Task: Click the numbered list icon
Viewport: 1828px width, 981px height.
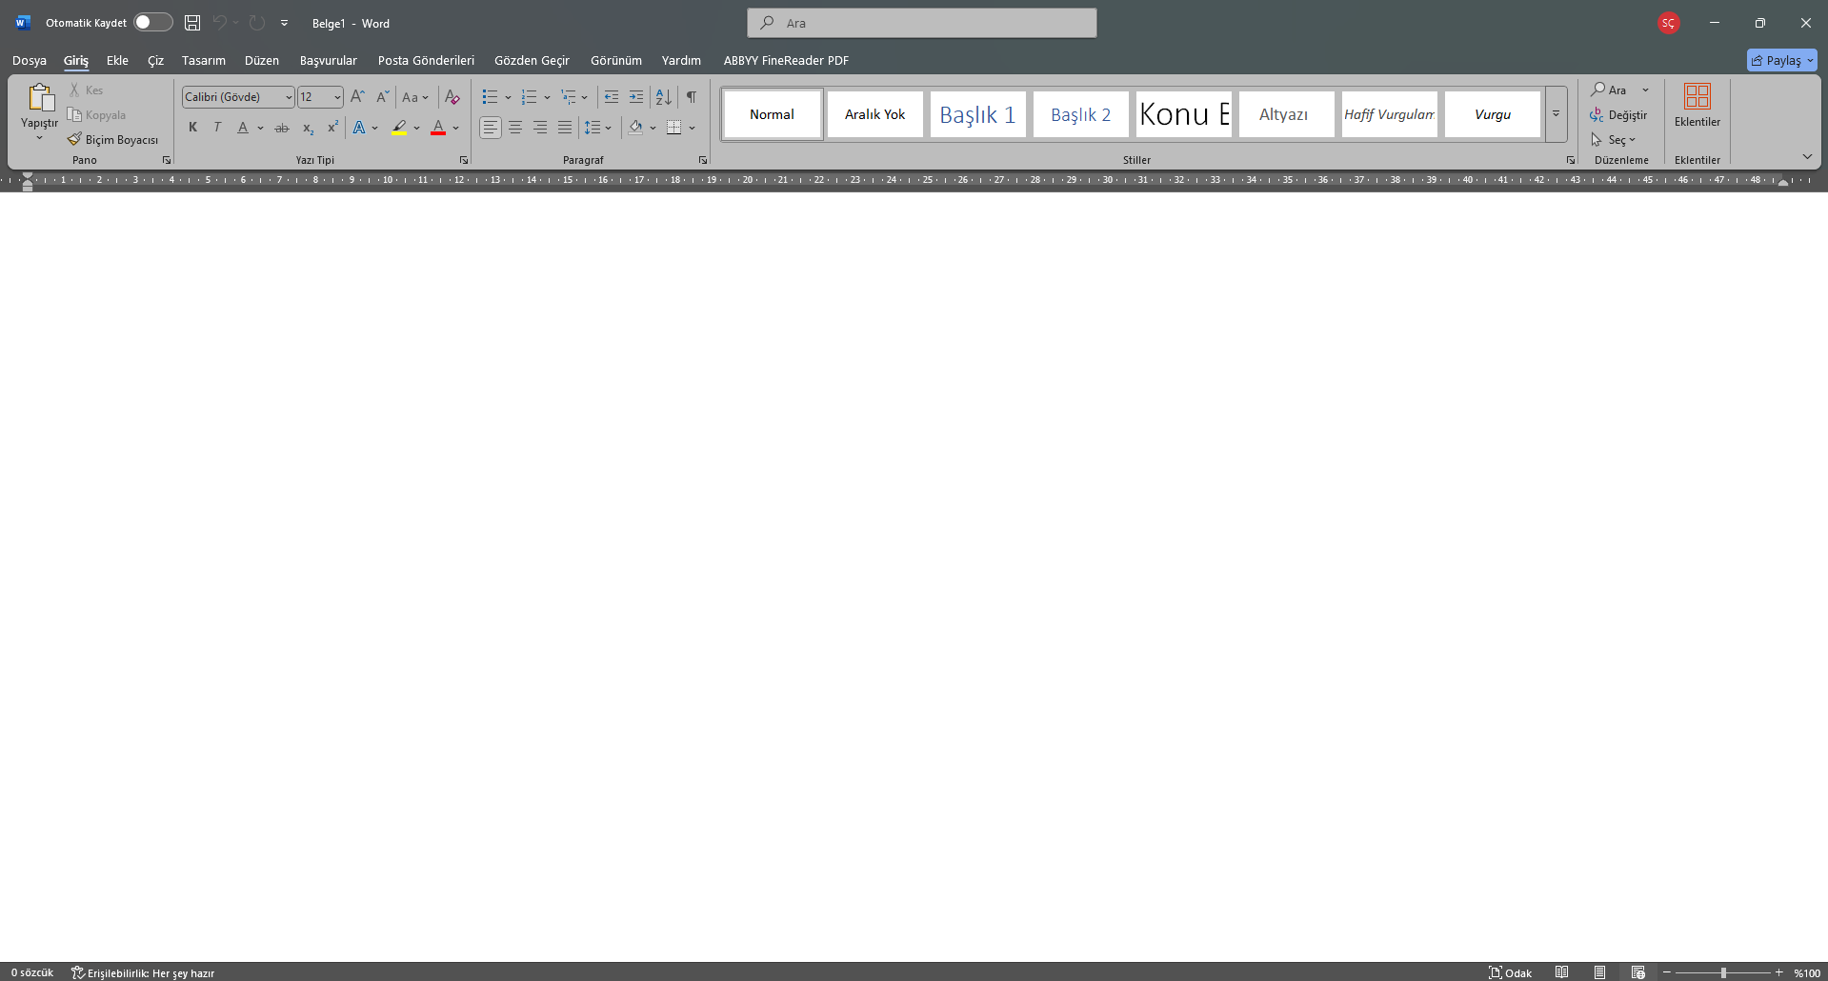Action: coord(530,96)
